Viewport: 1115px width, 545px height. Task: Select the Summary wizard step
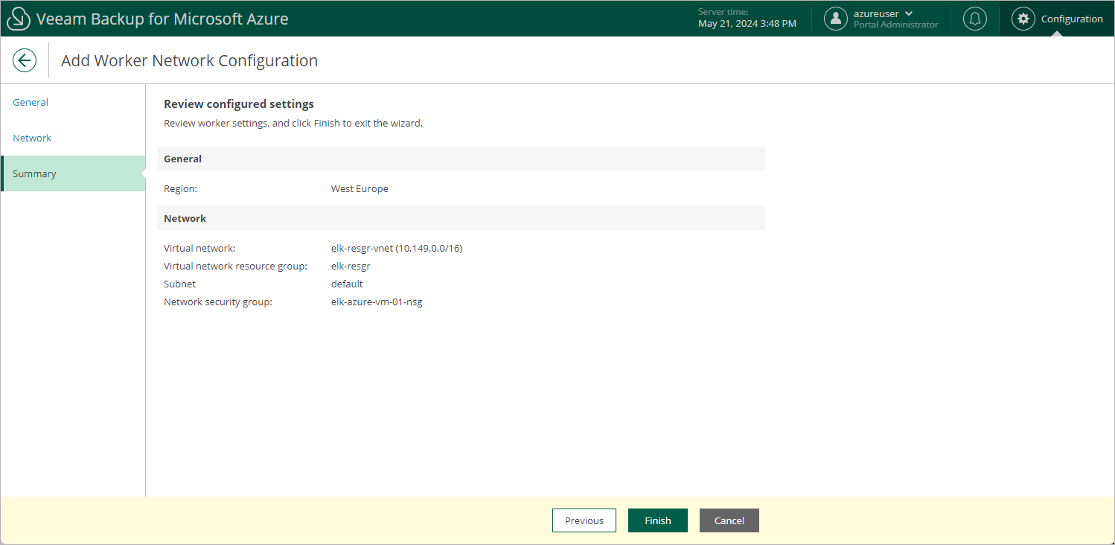73,173
